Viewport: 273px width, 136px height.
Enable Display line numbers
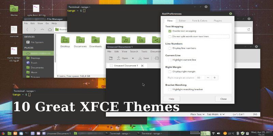pyautogui.click(x=170, y=48)
